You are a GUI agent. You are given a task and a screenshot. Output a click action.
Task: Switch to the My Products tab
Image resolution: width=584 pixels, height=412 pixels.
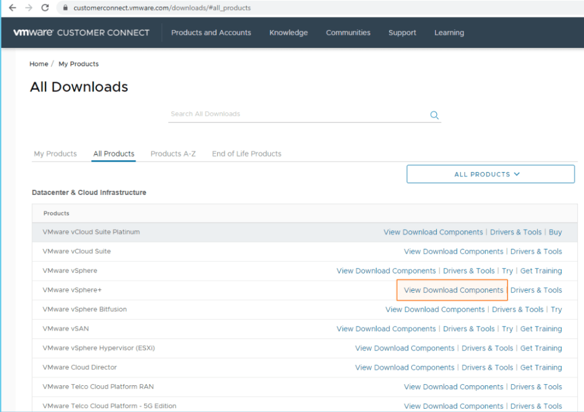55,154
